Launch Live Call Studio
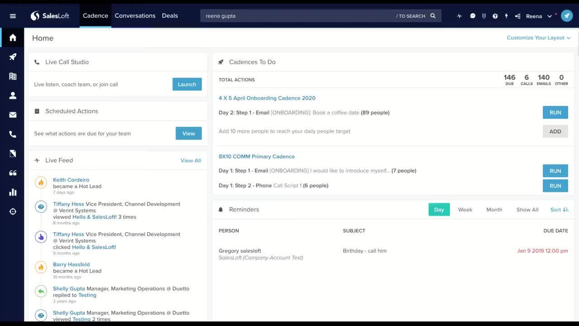Image resolution: width=579 pixels, height=326 pixels. pyautogui.click(x=187, y=84)
